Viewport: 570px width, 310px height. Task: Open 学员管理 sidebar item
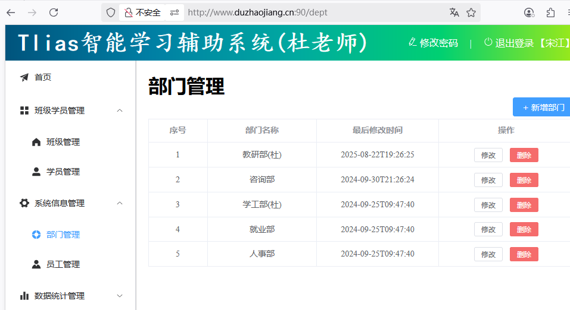(63, 172)
